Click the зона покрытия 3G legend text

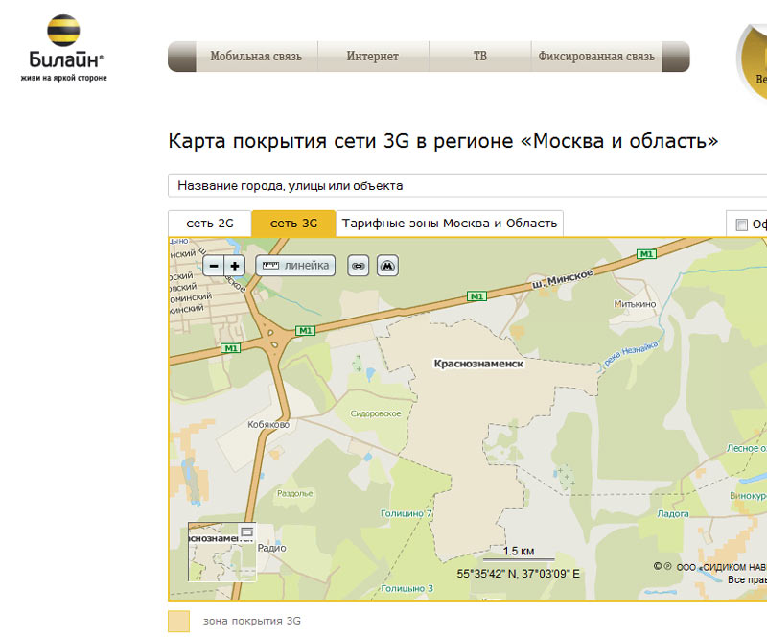252,621
